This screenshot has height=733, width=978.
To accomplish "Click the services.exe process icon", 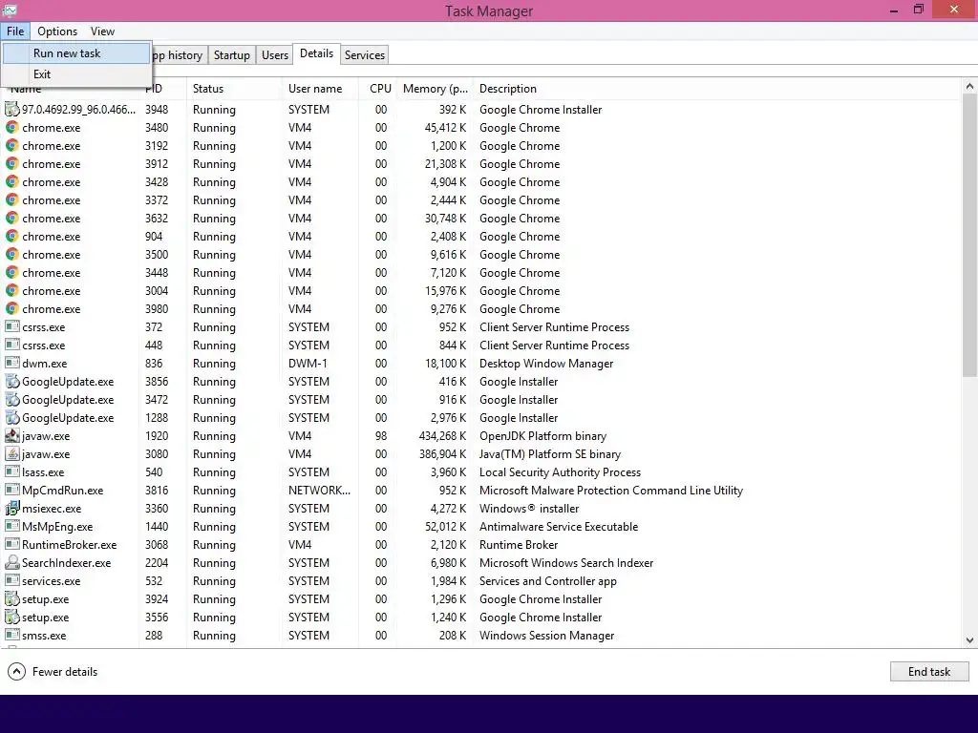I will click(11, 580).
